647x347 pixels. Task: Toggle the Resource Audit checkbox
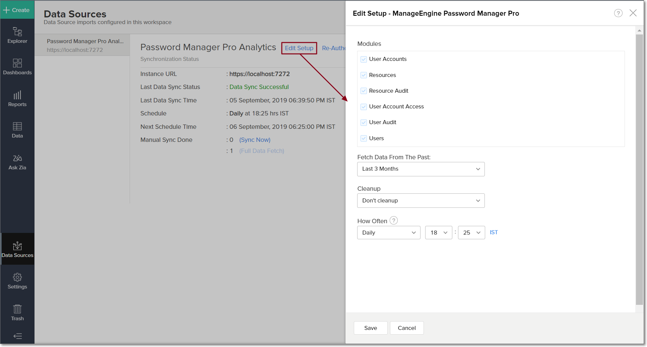click(364, 91)
